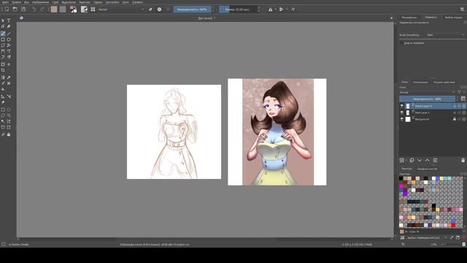467x263 pixels.
Task: Select the shape selection arrow tool
Action: (3, 20)
